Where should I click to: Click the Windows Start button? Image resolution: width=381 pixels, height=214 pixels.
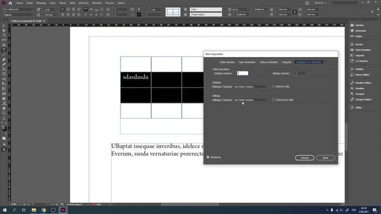click(4, 210)
